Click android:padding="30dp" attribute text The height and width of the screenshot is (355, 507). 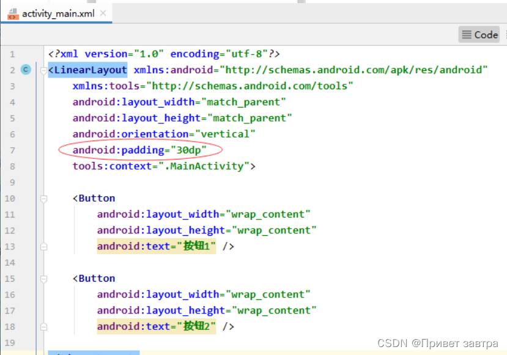139,150
